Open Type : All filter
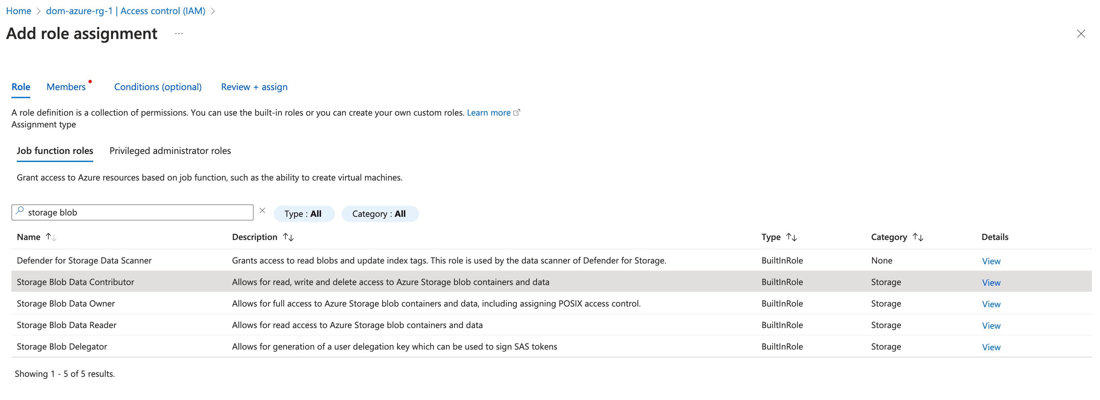The height and width of the screenshot is (400, 1100). (x=304, y=214)
